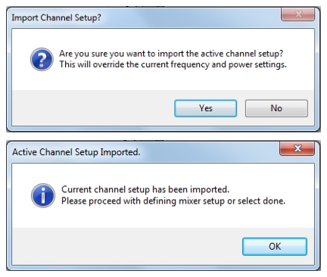Close the Import Channel Setup dialog
This screenshot has width=327, height=277.
297,14
